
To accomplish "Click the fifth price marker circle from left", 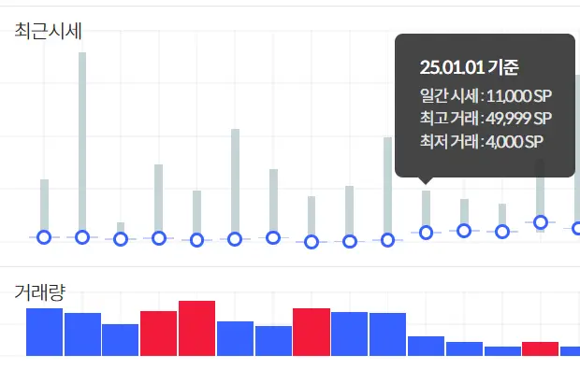I will tap(196, 240).
